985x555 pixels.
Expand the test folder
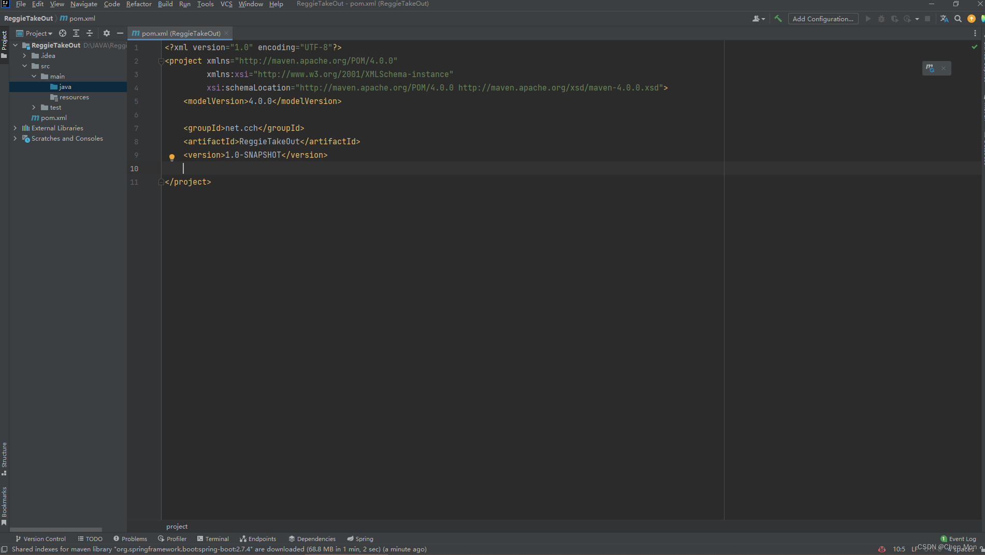coord(34,108)
